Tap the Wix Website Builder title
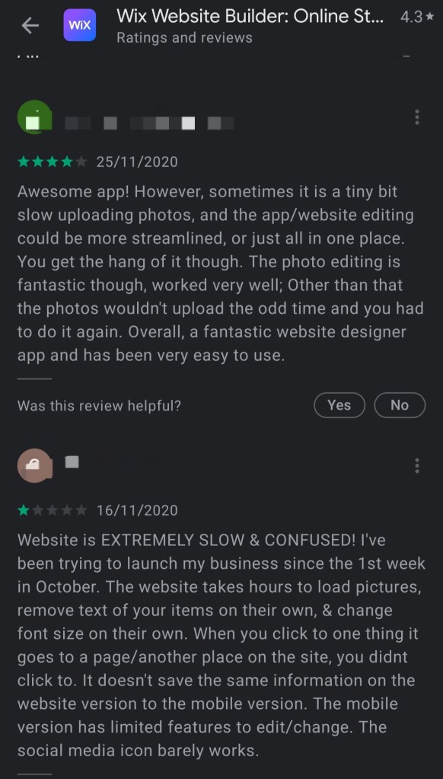 [250, 17]
